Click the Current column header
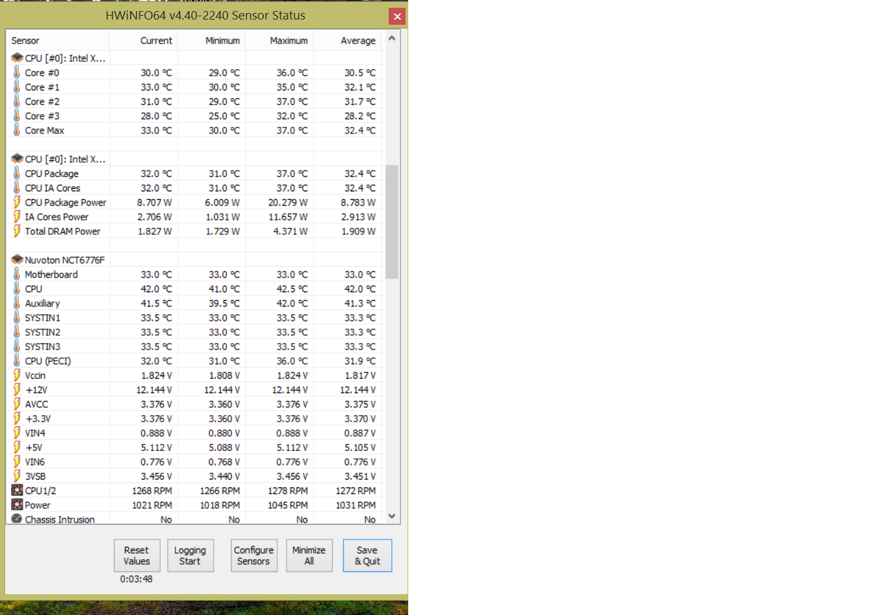This screenshot has height=615, width=888. coord(143,40)
